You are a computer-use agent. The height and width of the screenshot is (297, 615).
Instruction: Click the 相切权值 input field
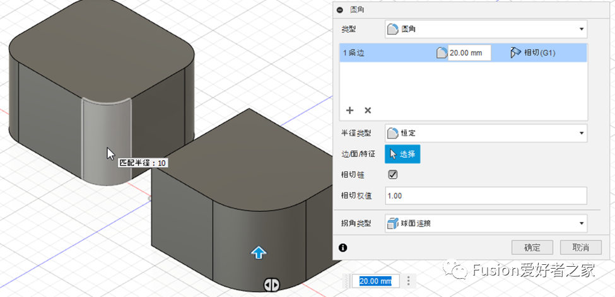[x=486, y=195]
